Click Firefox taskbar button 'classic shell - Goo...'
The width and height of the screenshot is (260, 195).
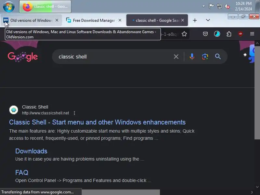tap(45, 6)
